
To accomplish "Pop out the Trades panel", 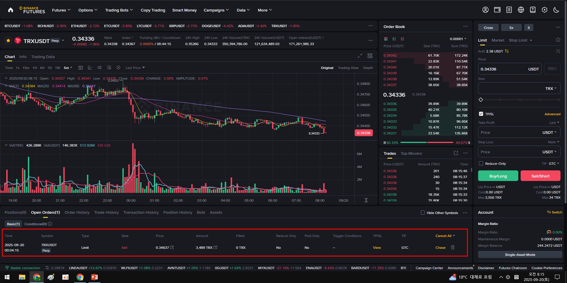I will coord(456,153).
